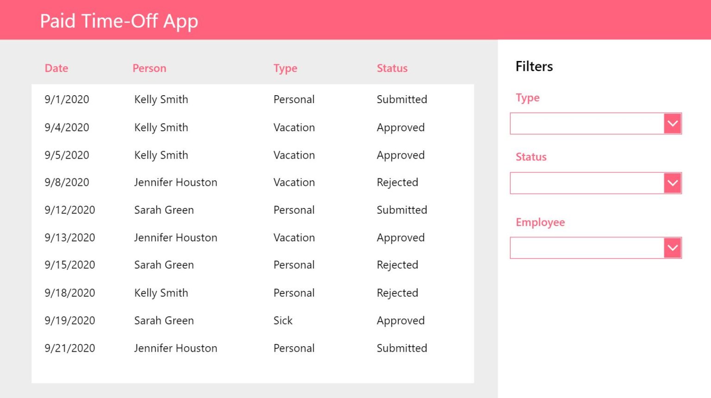Open the Type filter dropdown arrow
The image size is (711, 398).
click(x=672, y=123)
